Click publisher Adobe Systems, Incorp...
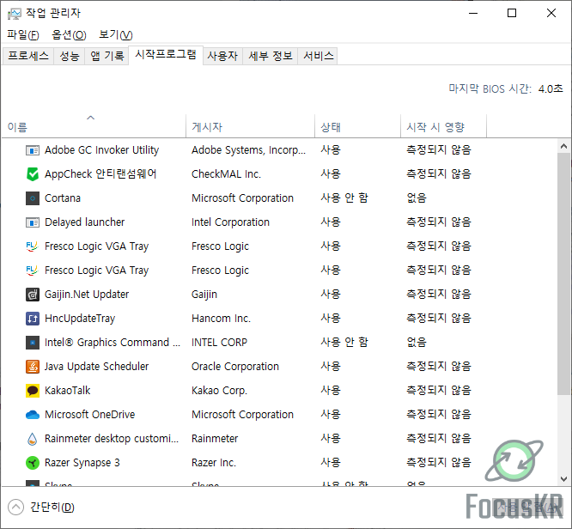572x529 pixels. pos(249,150)
